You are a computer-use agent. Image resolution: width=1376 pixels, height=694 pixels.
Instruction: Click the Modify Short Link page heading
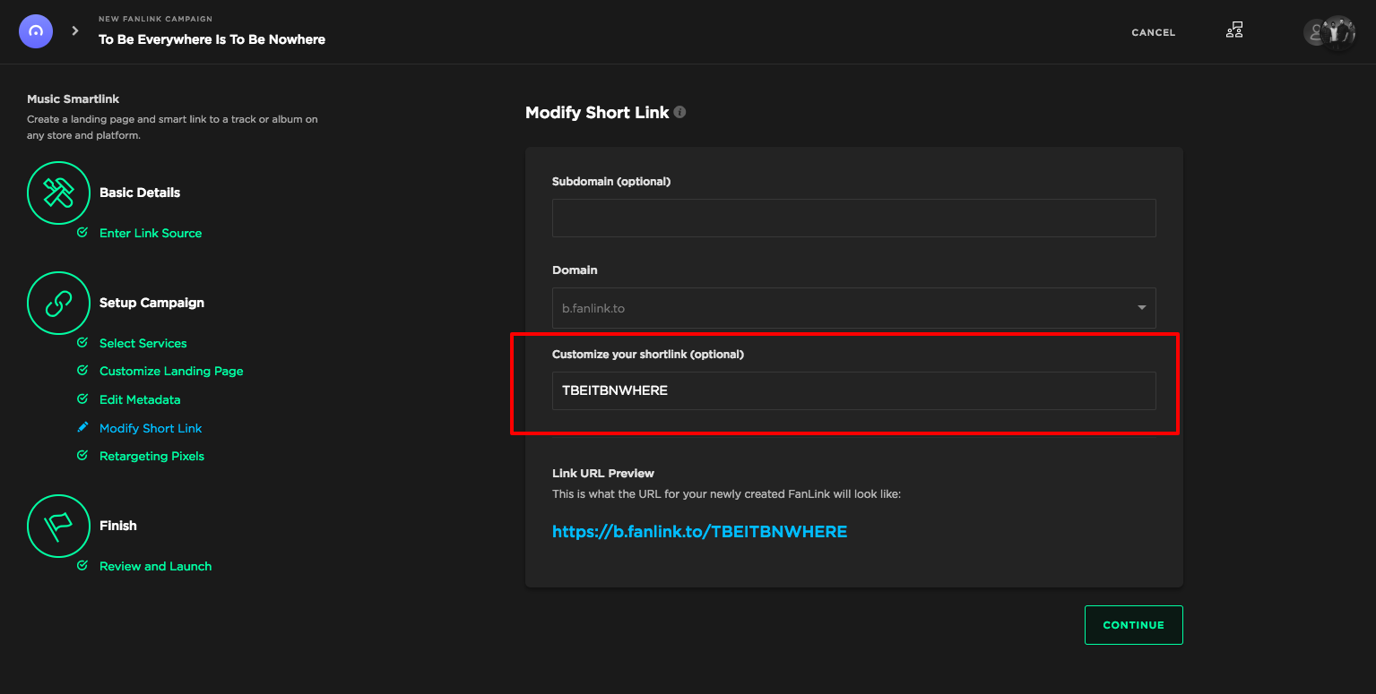(x=597, y=113)
